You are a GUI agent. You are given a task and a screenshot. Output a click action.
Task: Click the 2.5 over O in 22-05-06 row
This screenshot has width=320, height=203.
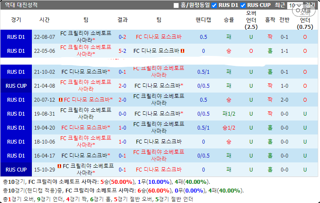(x=251, y=51)
